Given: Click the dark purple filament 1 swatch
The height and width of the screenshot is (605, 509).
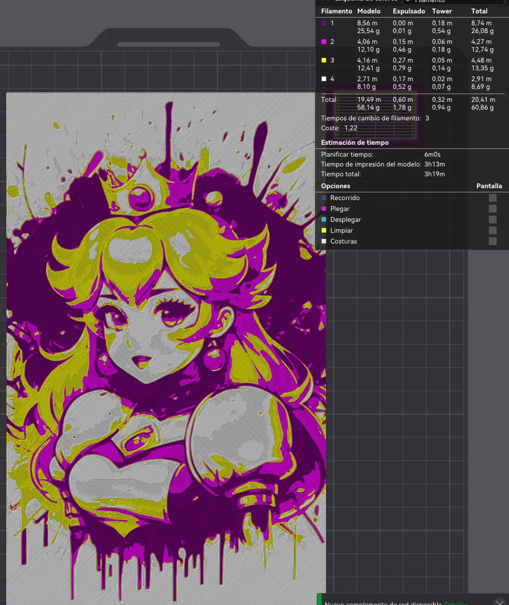Looking at the screenshot, I should 324,23.
